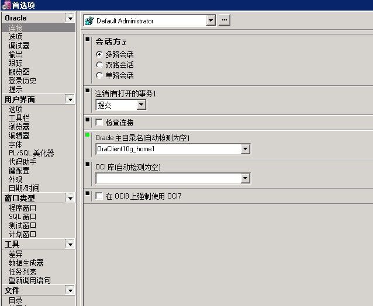Click the empty OCI 库 input field
373x306 pixels.
tap(168, 179)
